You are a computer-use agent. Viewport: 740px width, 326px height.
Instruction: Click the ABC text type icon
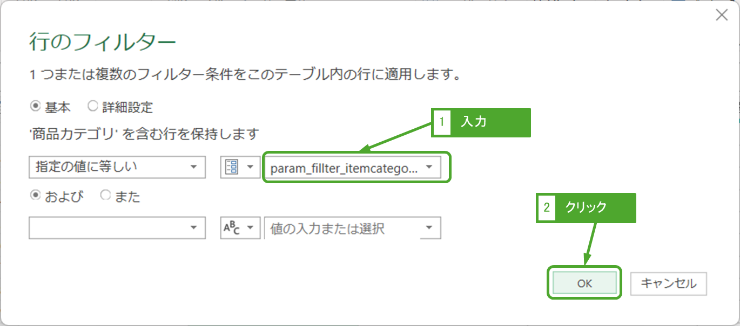coord(232,228)
